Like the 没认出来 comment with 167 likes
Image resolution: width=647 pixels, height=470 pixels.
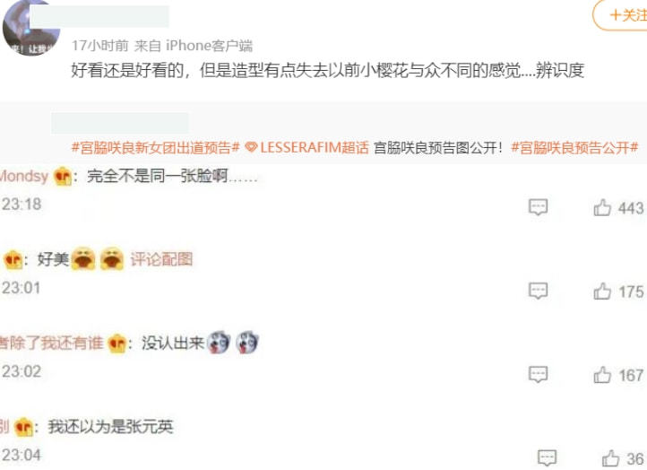[602, 375]
